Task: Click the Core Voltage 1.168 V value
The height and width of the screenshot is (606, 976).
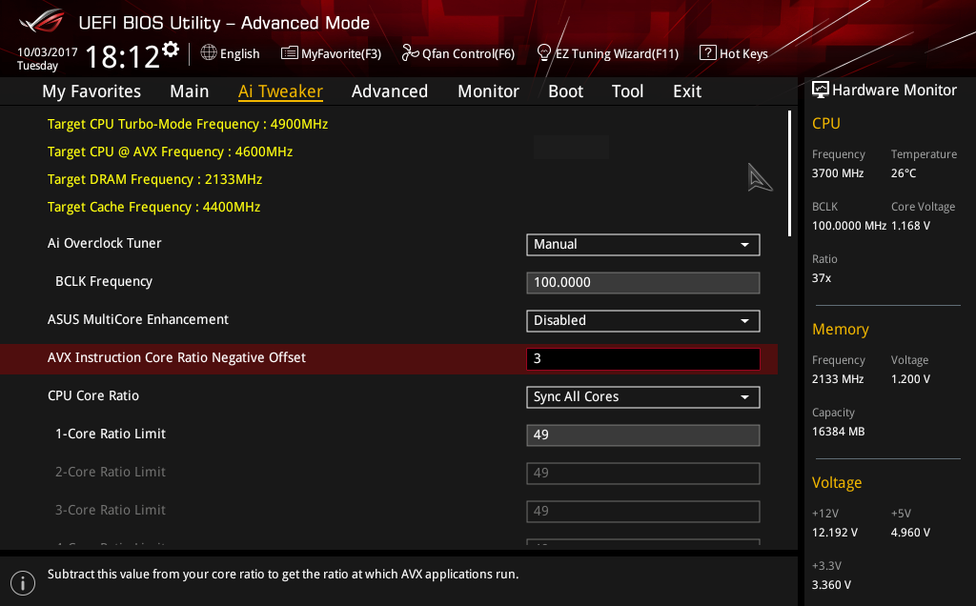Action: (x=910, y=226)
